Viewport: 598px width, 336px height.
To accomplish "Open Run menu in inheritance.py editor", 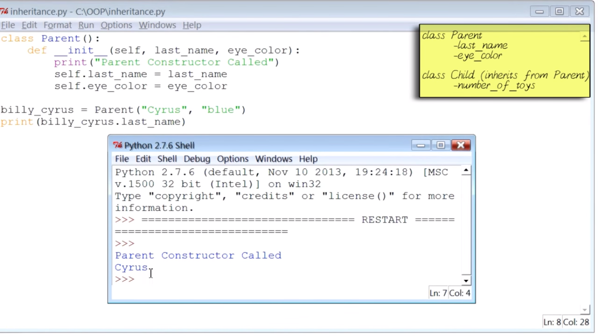I will 86,25.
